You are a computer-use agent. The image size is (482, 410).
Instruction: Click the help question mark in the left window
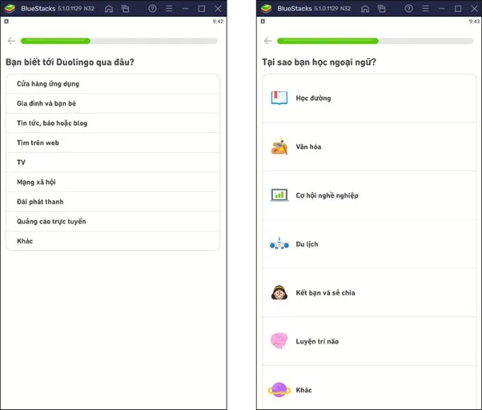152,8
